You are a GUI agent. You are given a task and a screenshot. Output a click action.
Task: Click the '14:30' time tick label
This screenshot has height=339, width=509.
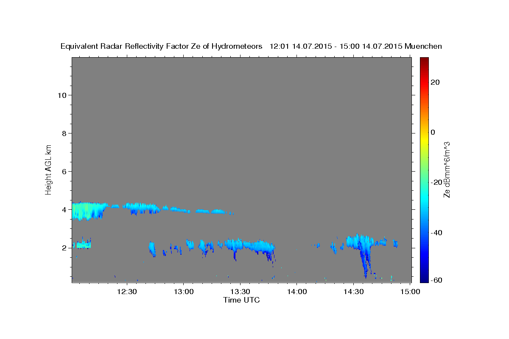point(353,292)
